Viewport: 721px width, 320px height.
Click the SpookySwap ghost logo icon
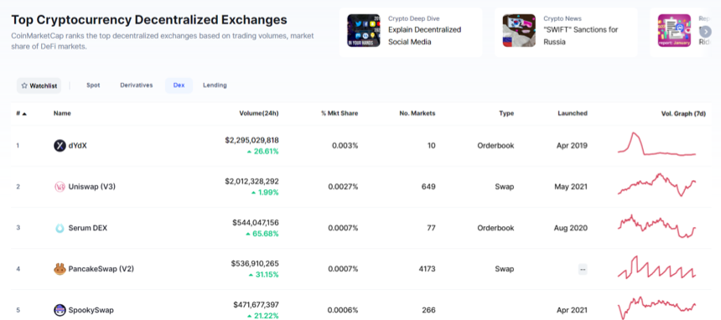point(60,310)
